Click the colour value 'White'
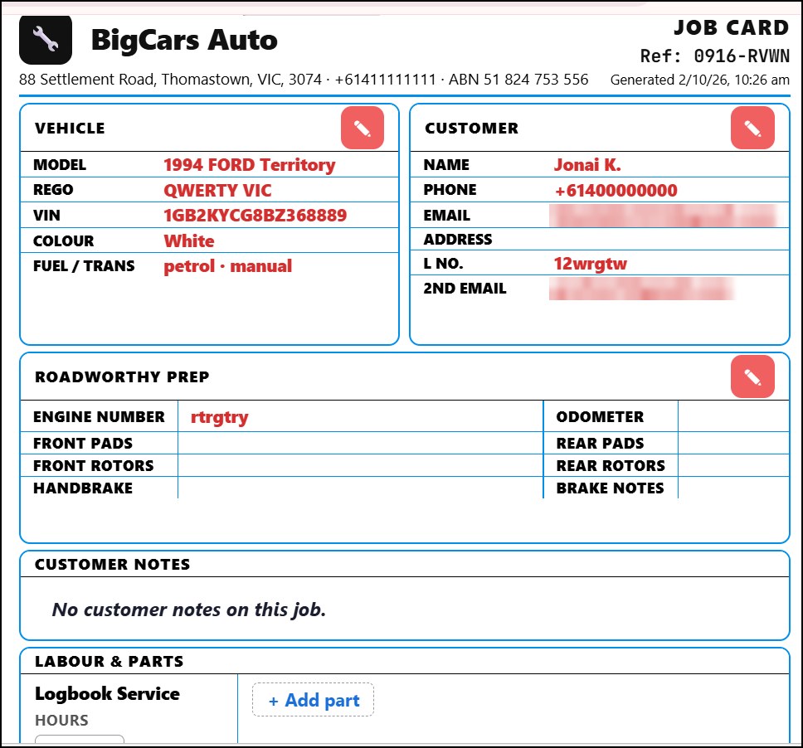Screen dimensions: 803x748 click(189, 240)
